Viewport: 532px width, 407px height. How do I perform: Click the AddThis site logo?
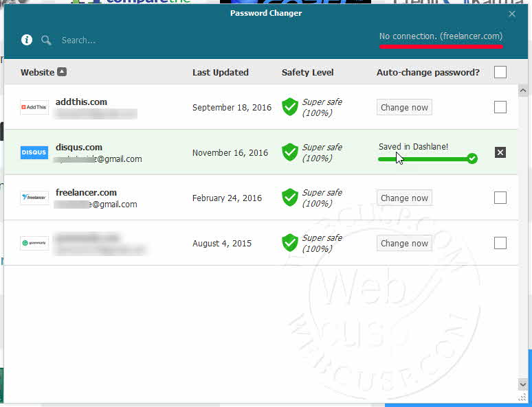tap(34, 107)
